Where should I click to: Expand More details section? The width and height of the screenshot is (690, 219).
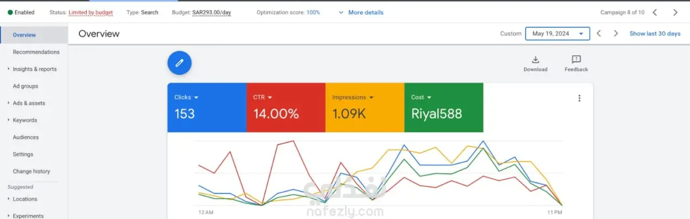(x=361, y=12)
